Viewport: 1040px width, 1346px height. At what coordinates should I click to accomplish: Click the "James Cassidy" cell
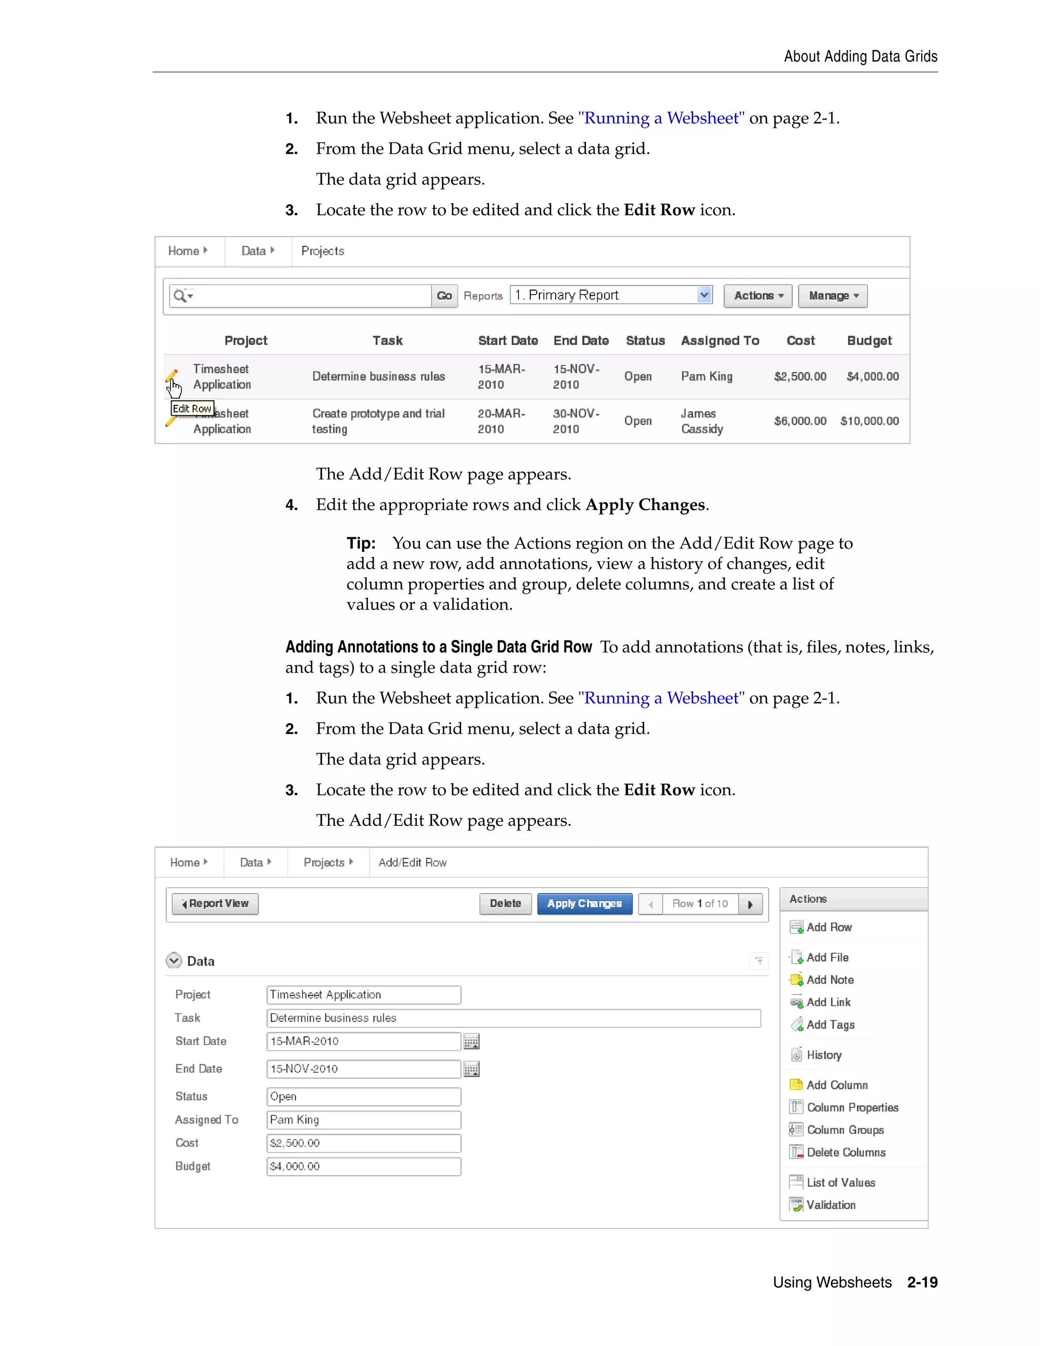702,422
